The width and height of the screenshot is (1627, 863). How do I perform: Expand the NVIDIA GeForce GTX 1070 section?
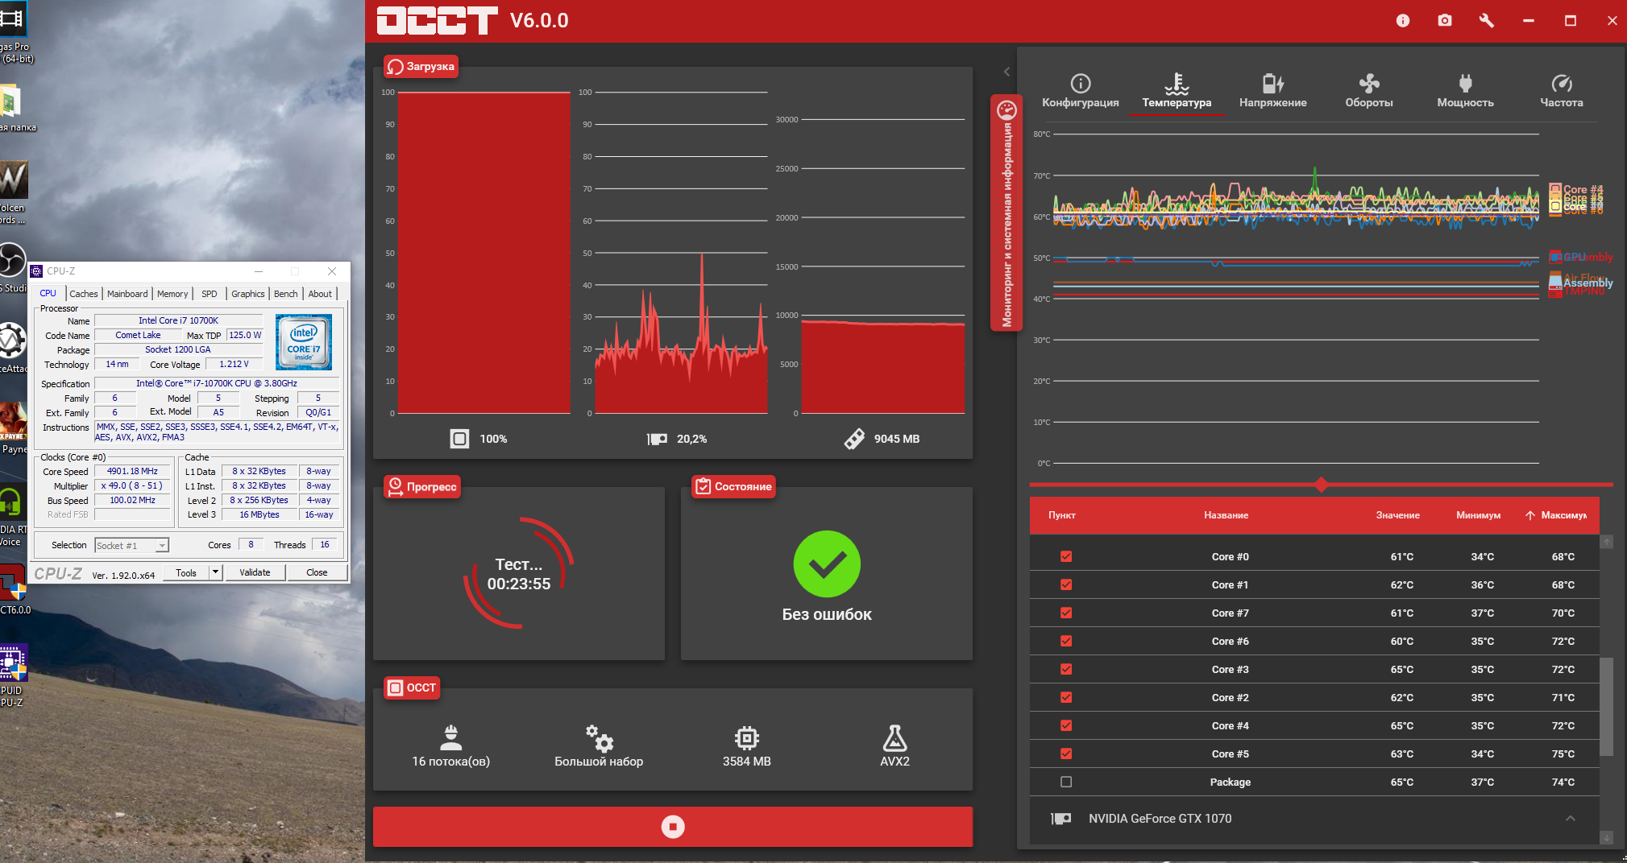click(x=1571, y=819)
